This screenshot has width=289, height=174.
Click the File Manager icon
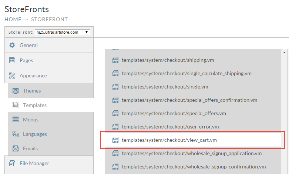12,163
